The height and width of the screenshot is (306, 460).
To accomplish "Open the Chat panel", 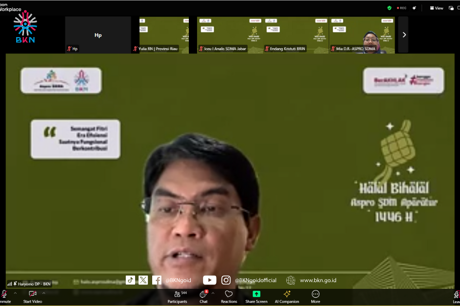I will point(203,296).
